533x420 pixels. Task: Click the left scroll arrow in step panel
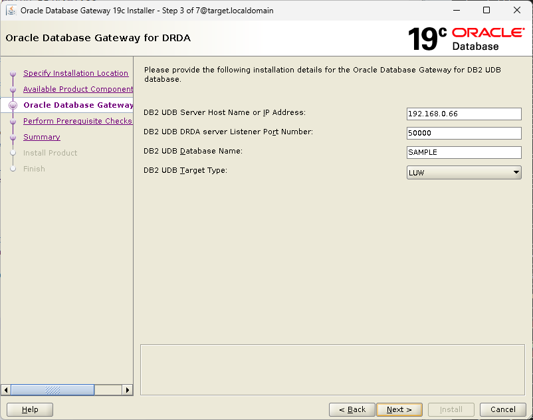pyautogui.click(x=6, y=389)
